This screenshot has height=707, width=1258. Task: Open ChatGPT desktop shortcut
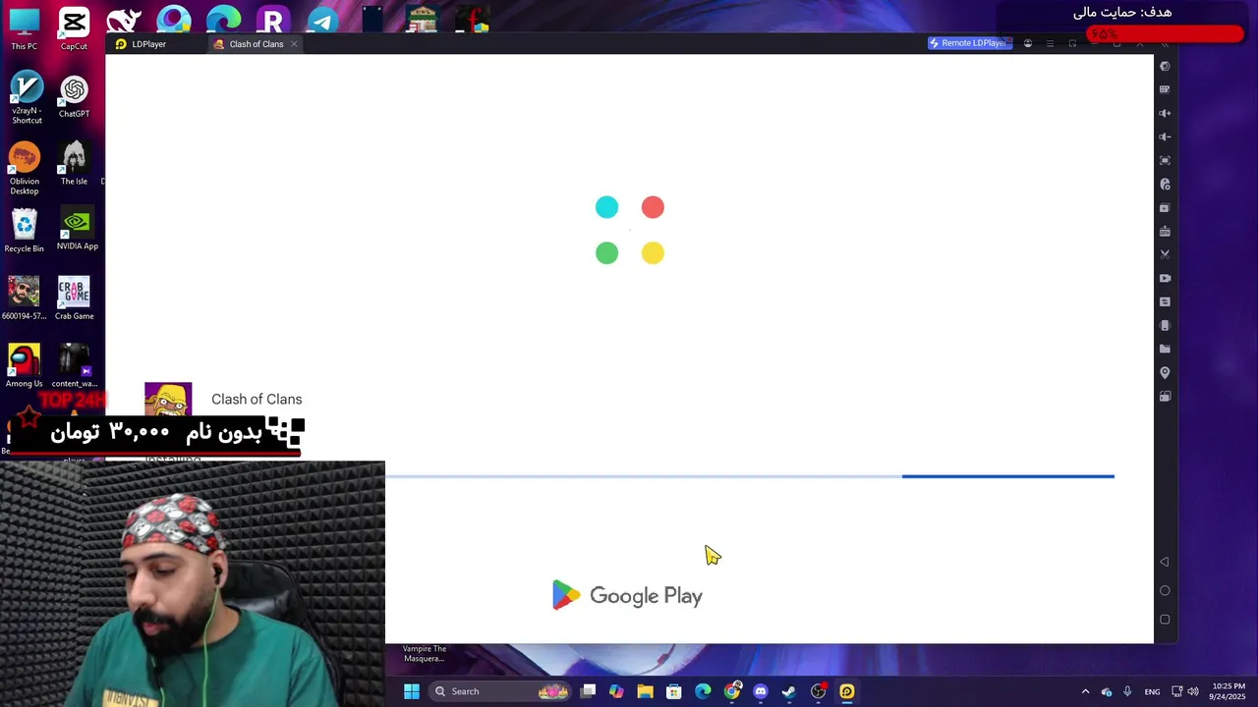pyautogui.click(x=74, y=96)
